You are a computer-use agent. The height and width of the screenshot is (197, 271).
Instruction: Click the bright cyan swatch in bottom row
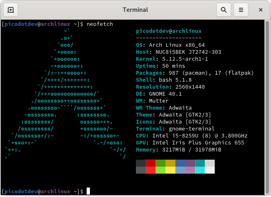point(200,170)
